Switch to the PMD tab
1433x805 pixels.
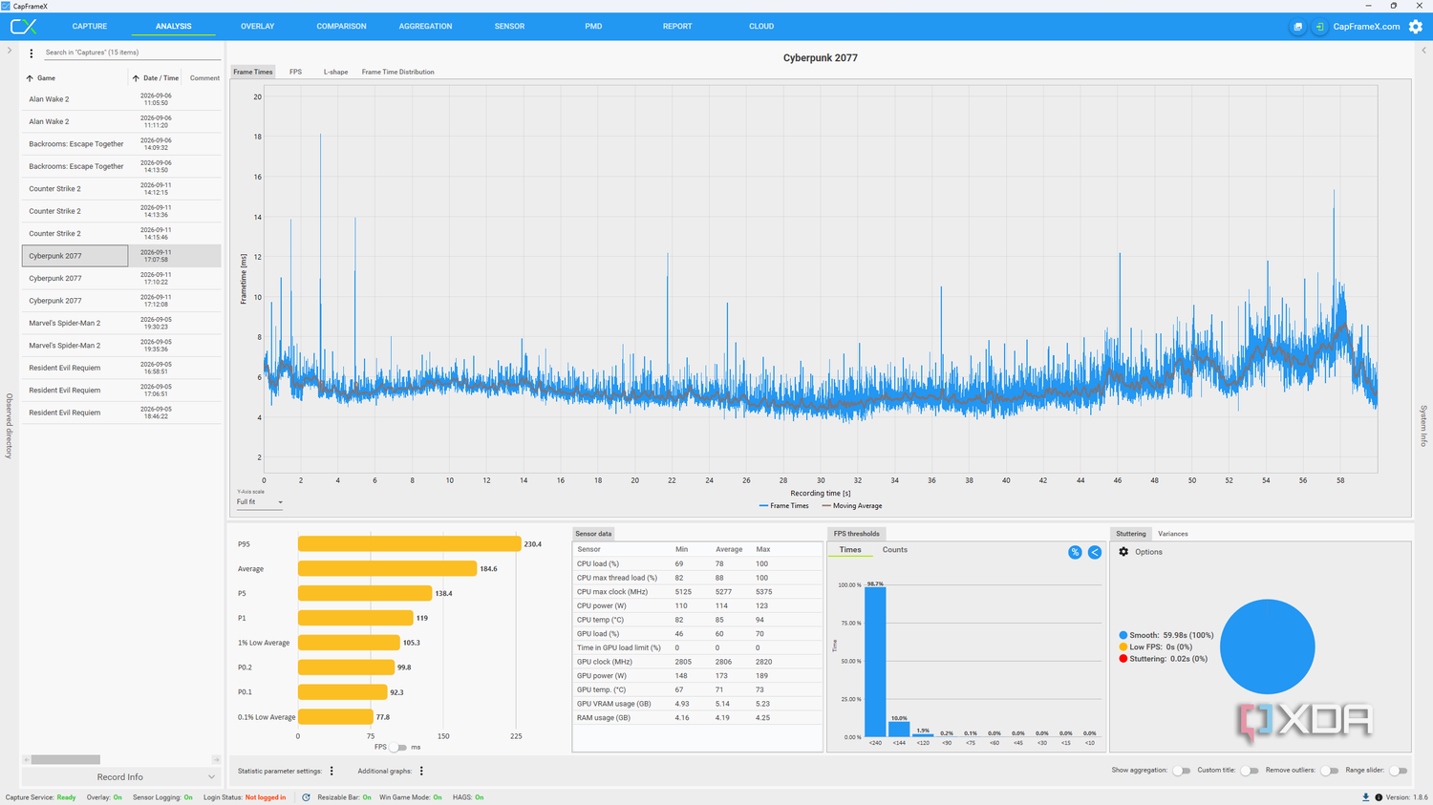[593, 27]
